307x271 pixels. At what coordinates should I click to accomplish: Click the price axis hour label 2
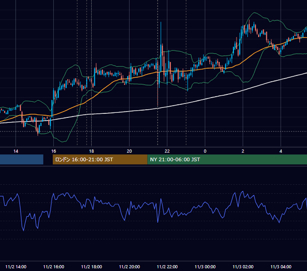(x=243, y=151)
